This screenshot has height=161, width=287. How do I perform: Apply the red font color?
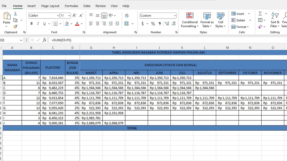coord(77,24)
